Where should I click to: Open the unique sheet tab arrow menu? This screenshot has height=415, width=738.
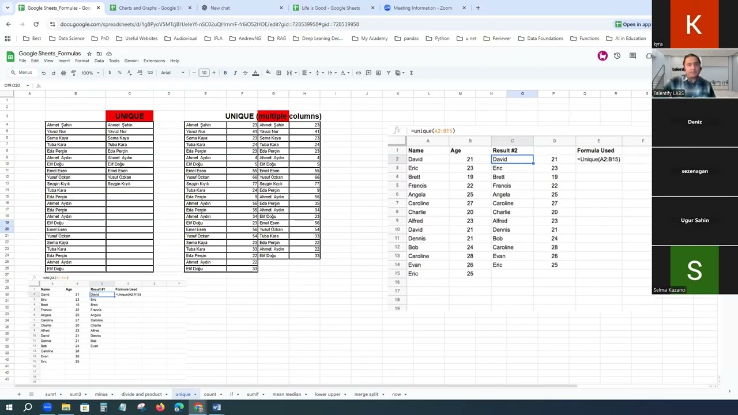195,394
